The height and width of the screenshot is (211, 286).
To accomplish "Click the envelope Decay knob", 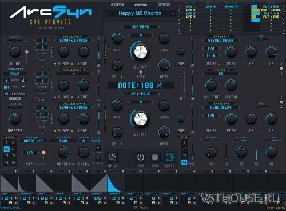I will [241, 152].
